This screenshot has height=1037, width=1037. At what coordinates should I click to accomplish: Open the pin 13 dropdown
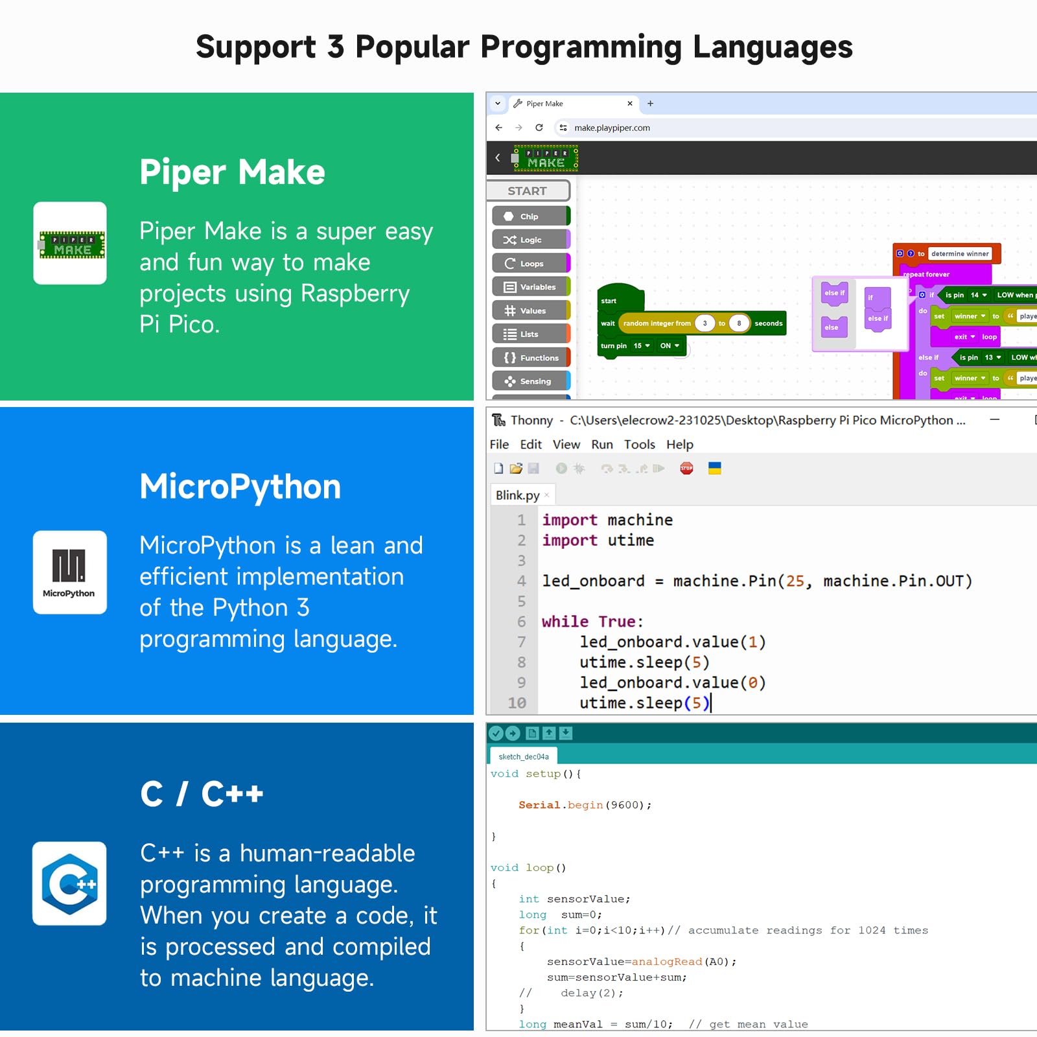pos(993,357)
